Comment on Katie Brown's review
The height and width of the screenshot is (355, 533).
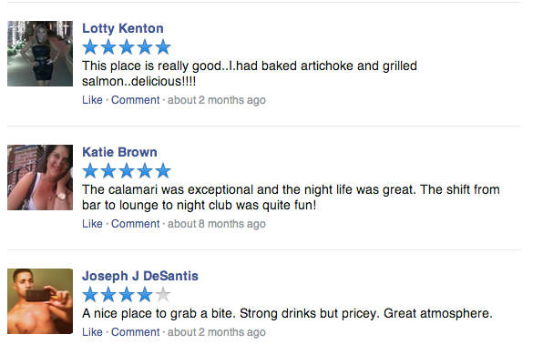tap(135, 224)
